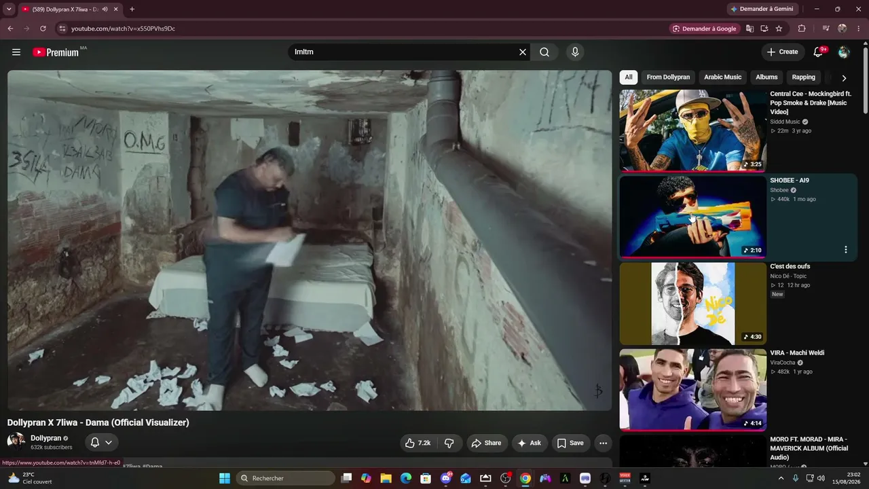Close the Dollypran X 7liwa tab

[x=116, y=10]
